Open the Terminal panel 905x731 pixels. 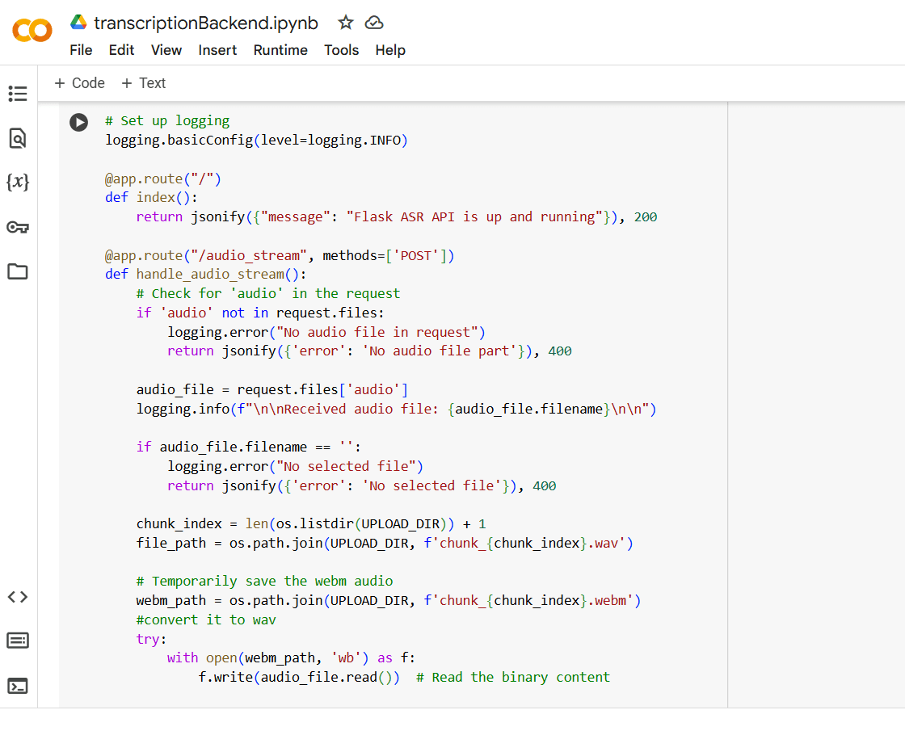pos(18,686)
